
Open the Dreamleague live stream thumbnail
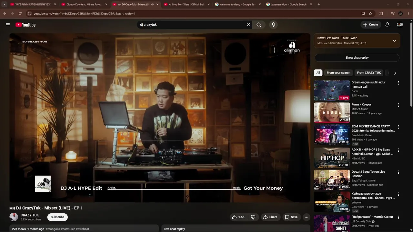click(332, 91)
